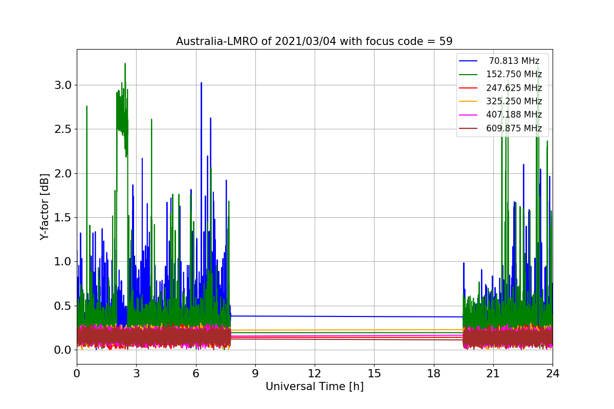Click the tallest green spike above 3.0 dB
Viewport: 614px width, 409px height.
tap(125, 64)
